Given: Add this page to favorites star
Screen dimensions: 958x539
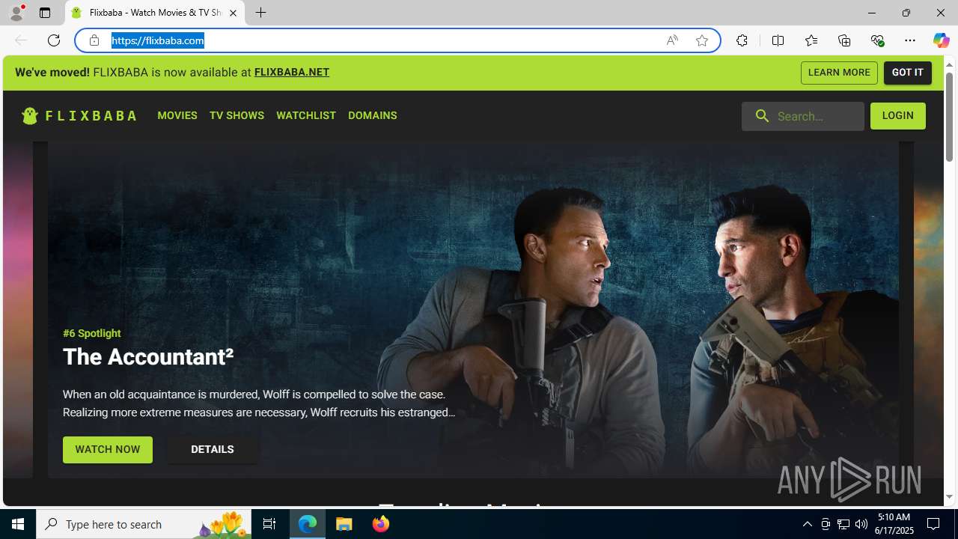Looking at the screenshot, I should (702, 40).
